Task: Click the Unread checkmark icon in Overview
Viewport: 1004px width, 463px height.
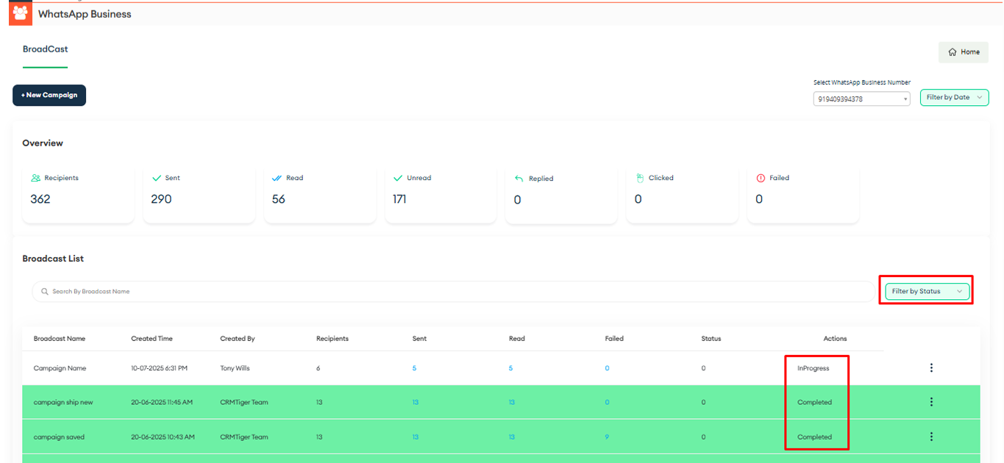Action: pyautogui.click(x=398, y=178)
